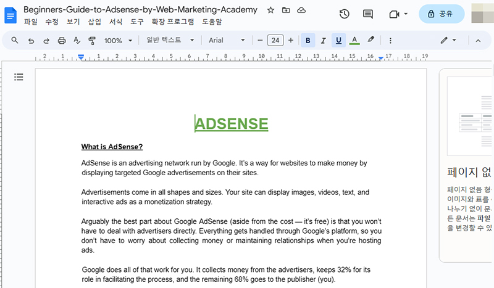Click the pageless format thumbnail in side panel
494x288 pixels.
coord(471,116)
